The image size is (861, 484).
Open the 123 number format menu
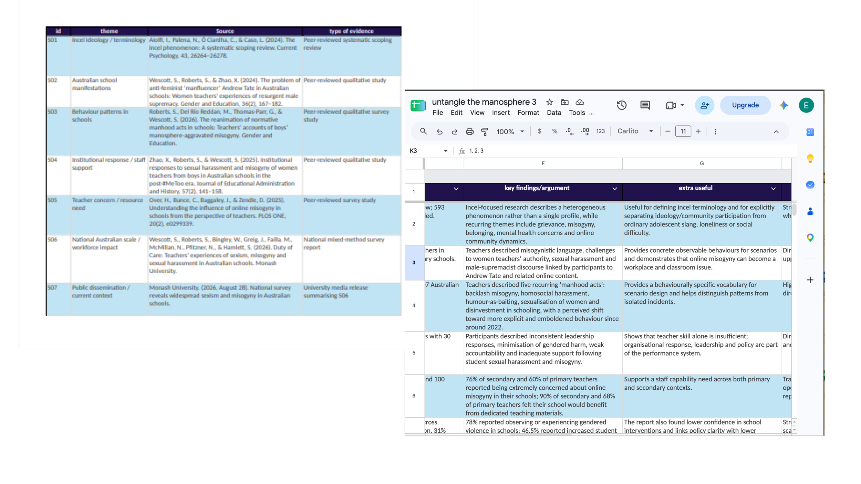pyautogui.click(x=600, y=131)
